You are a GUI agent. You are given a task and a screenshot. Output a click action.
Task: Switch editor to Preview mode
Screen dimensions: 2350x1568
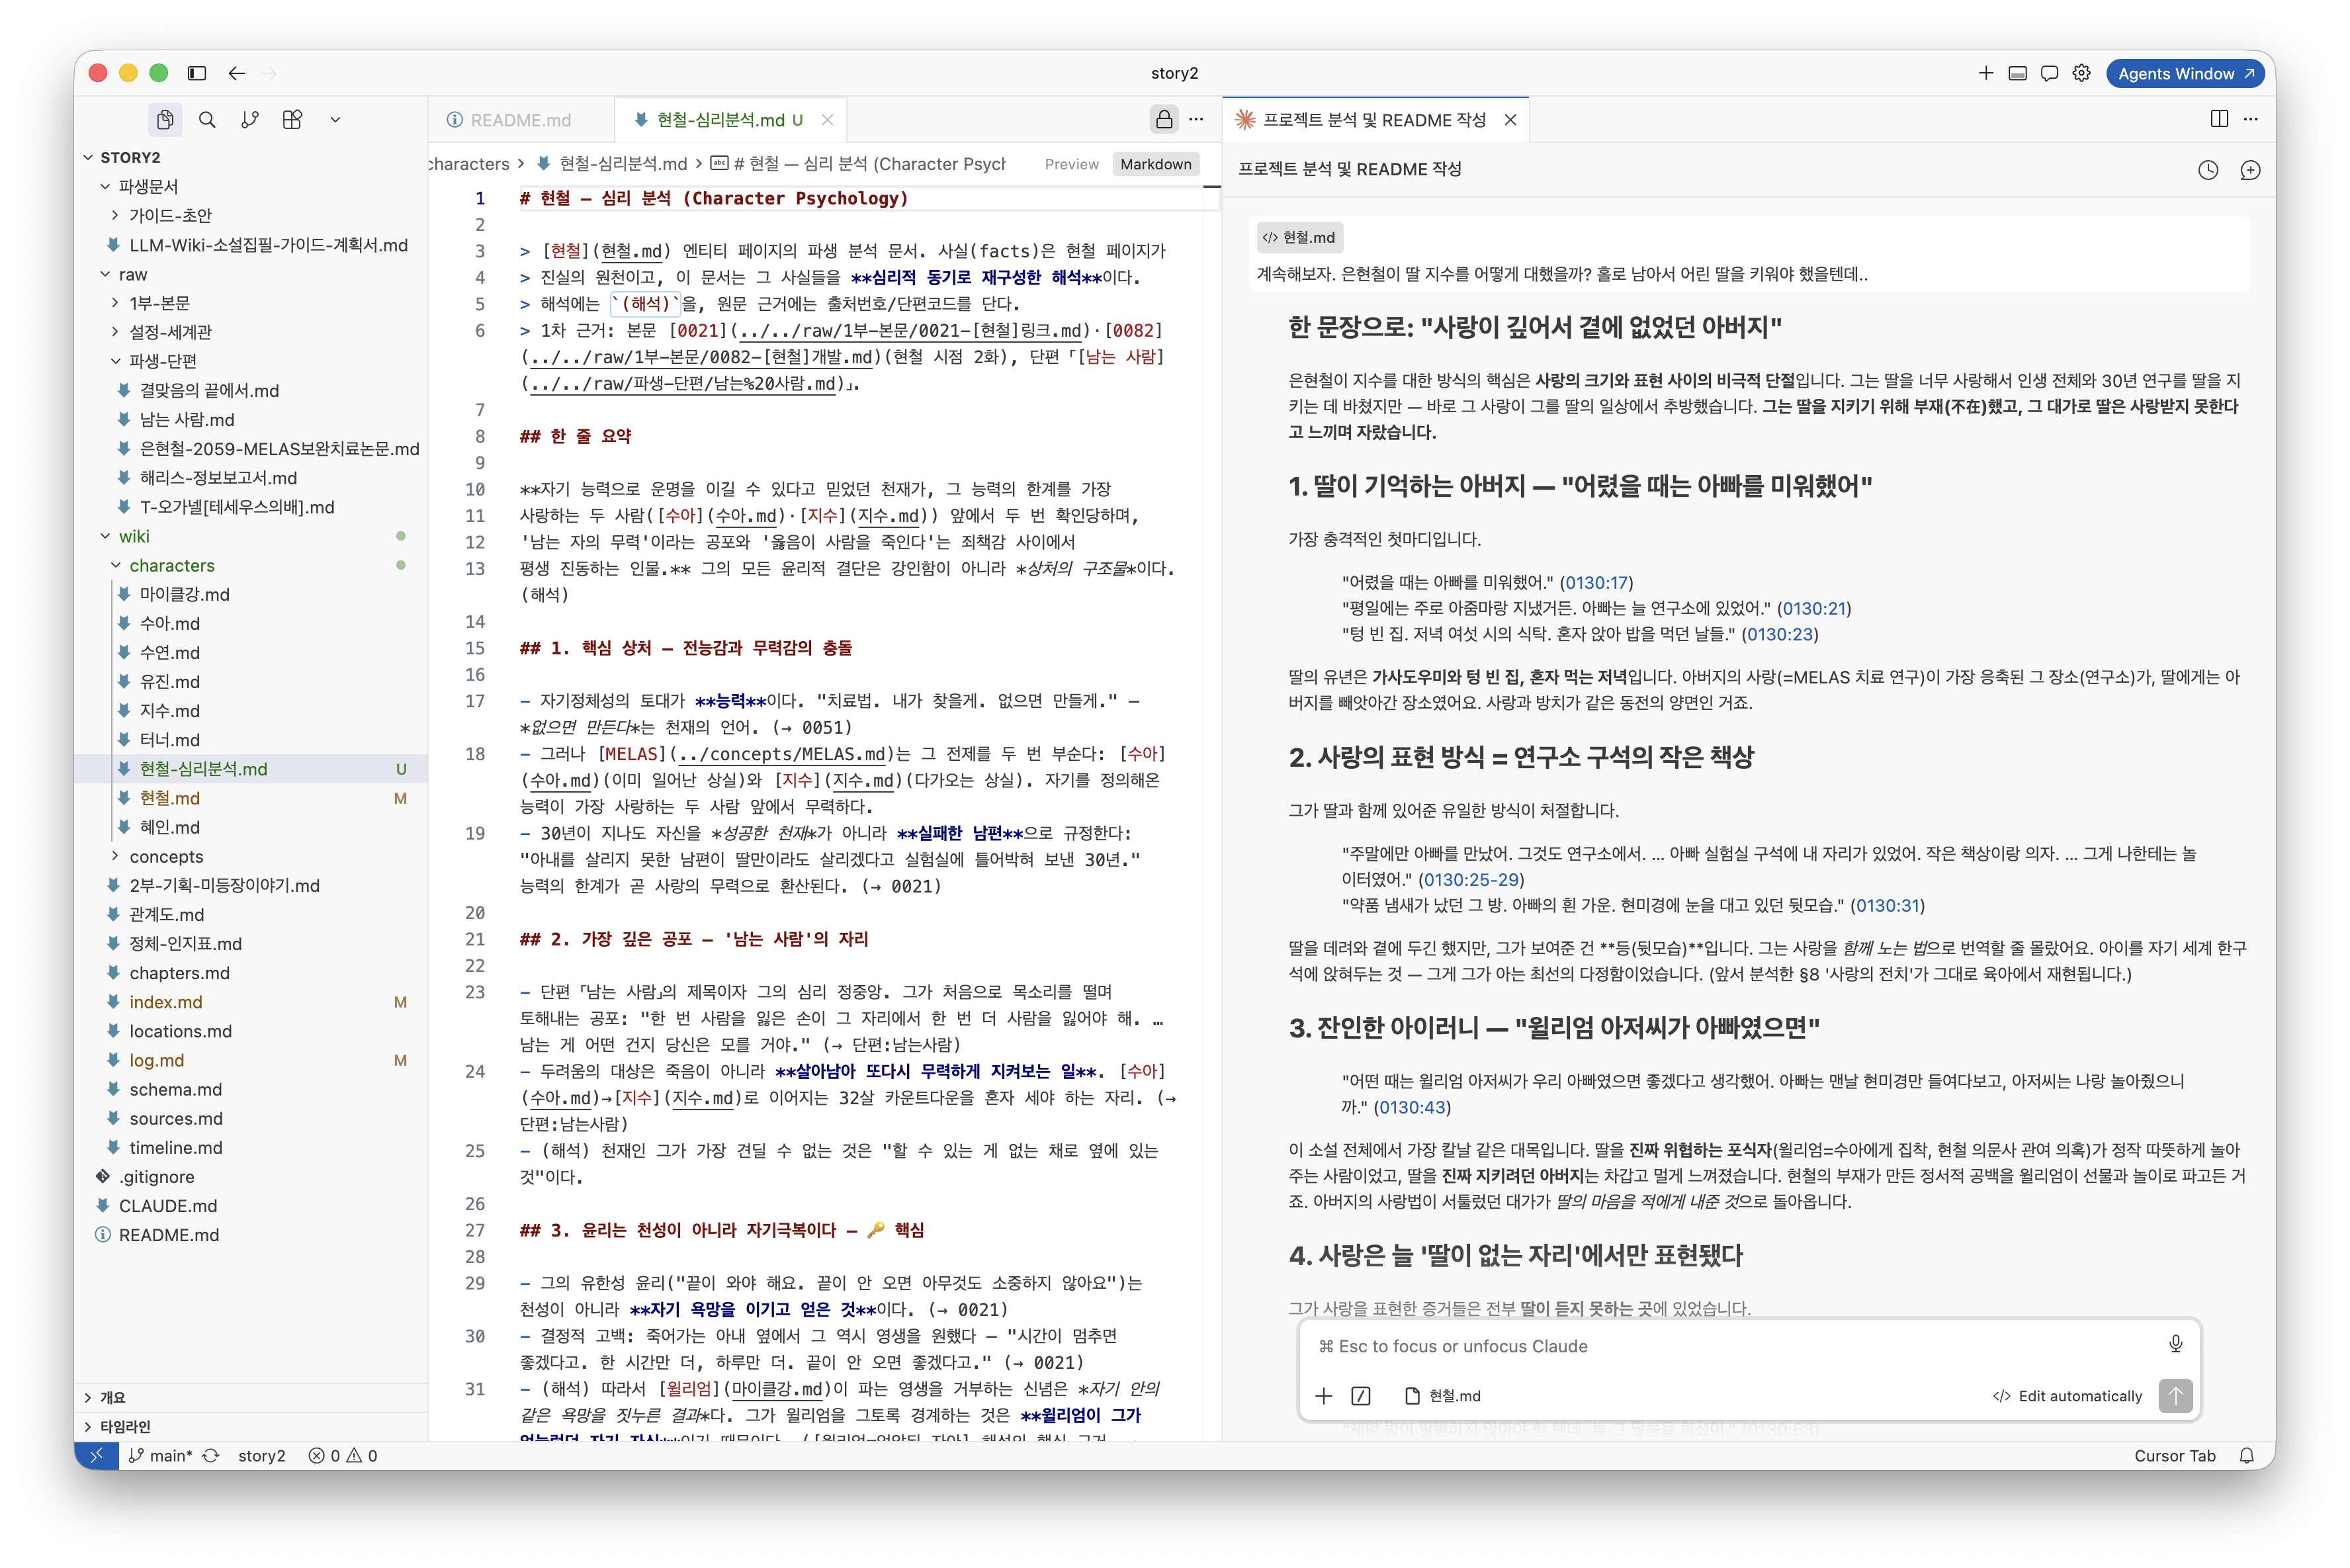[1071, 164]
